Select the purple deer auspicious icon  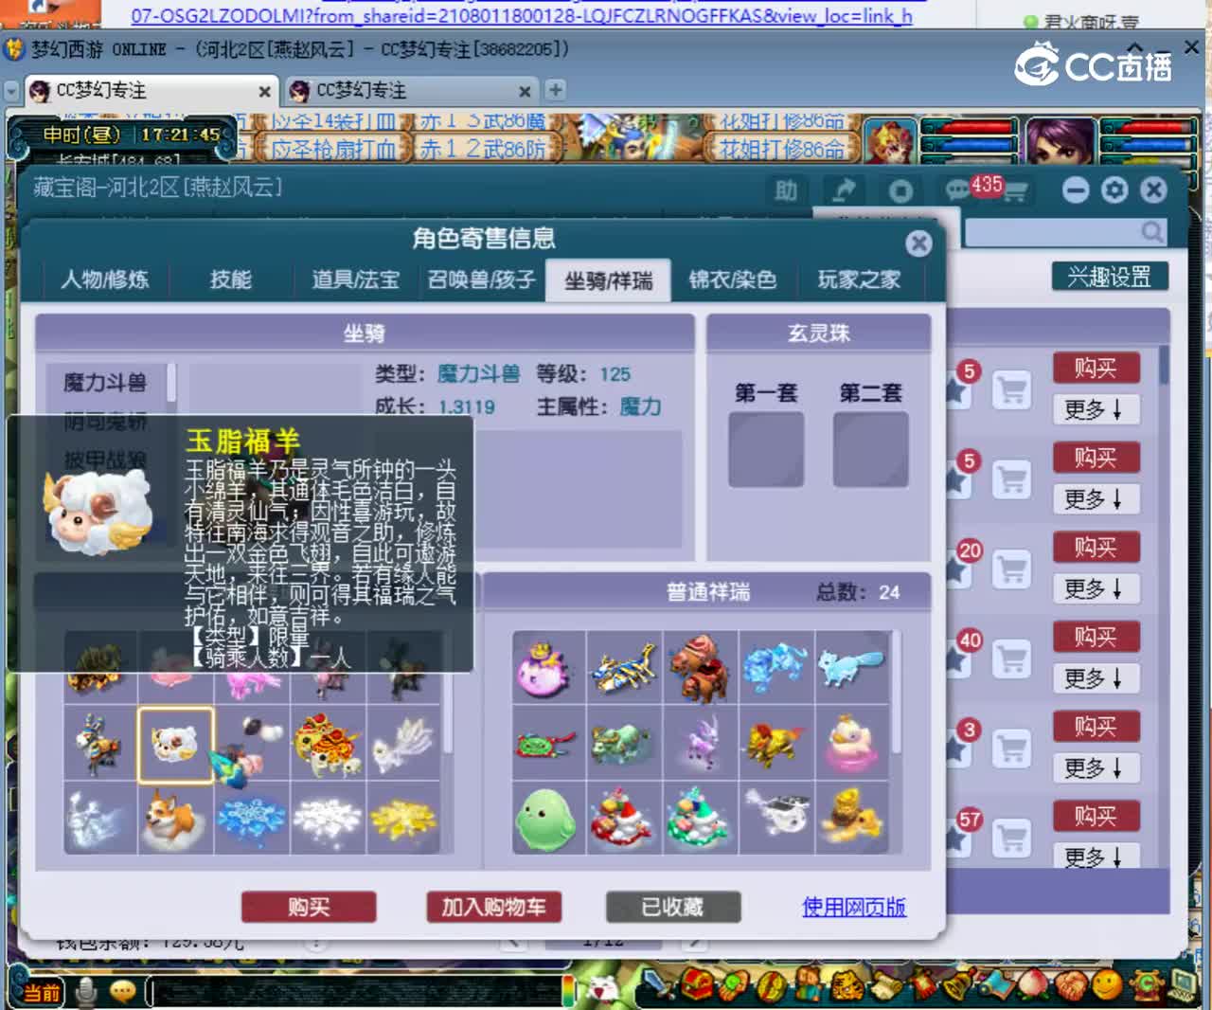[700, 744]
